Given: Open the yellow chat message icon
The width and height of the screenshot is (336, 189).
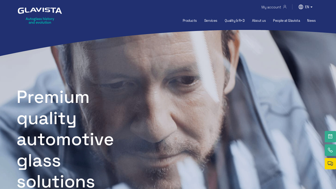Looking at the screenshot, I should [x=330, y=164].
